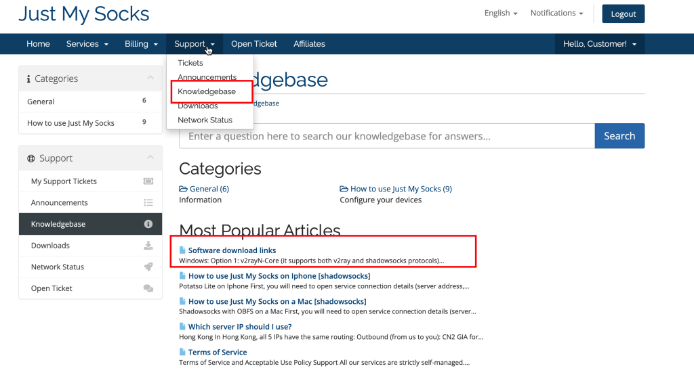Click document icon beside Which server IP article
This screenshot has height=381, width=694.
pyautogui.click(x=182, y=326)
